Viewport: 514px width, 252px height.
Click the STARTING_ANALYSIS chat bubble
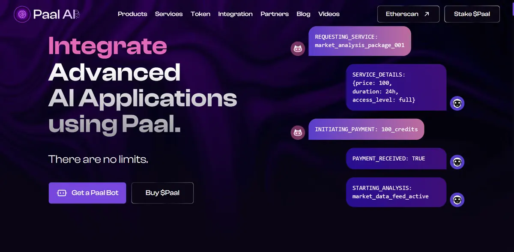pyautogui.click(x=396, y=192)
